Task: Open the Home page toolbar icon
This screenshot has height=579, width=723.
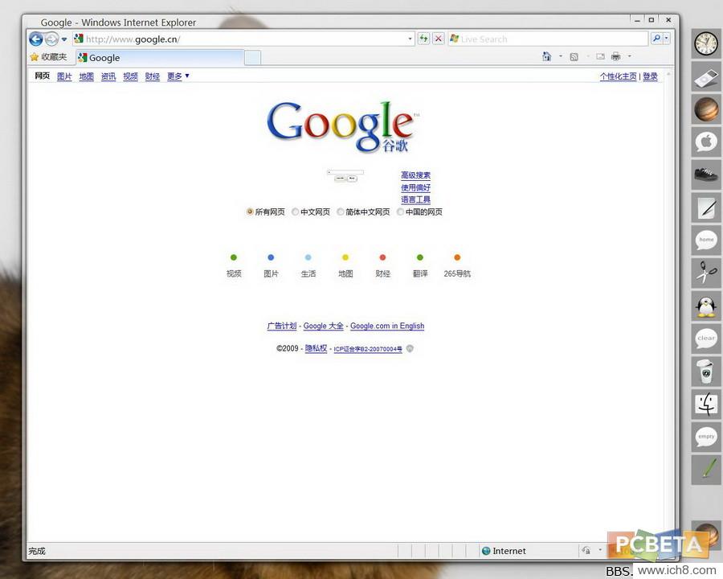Action: click(x=546, y=57)
